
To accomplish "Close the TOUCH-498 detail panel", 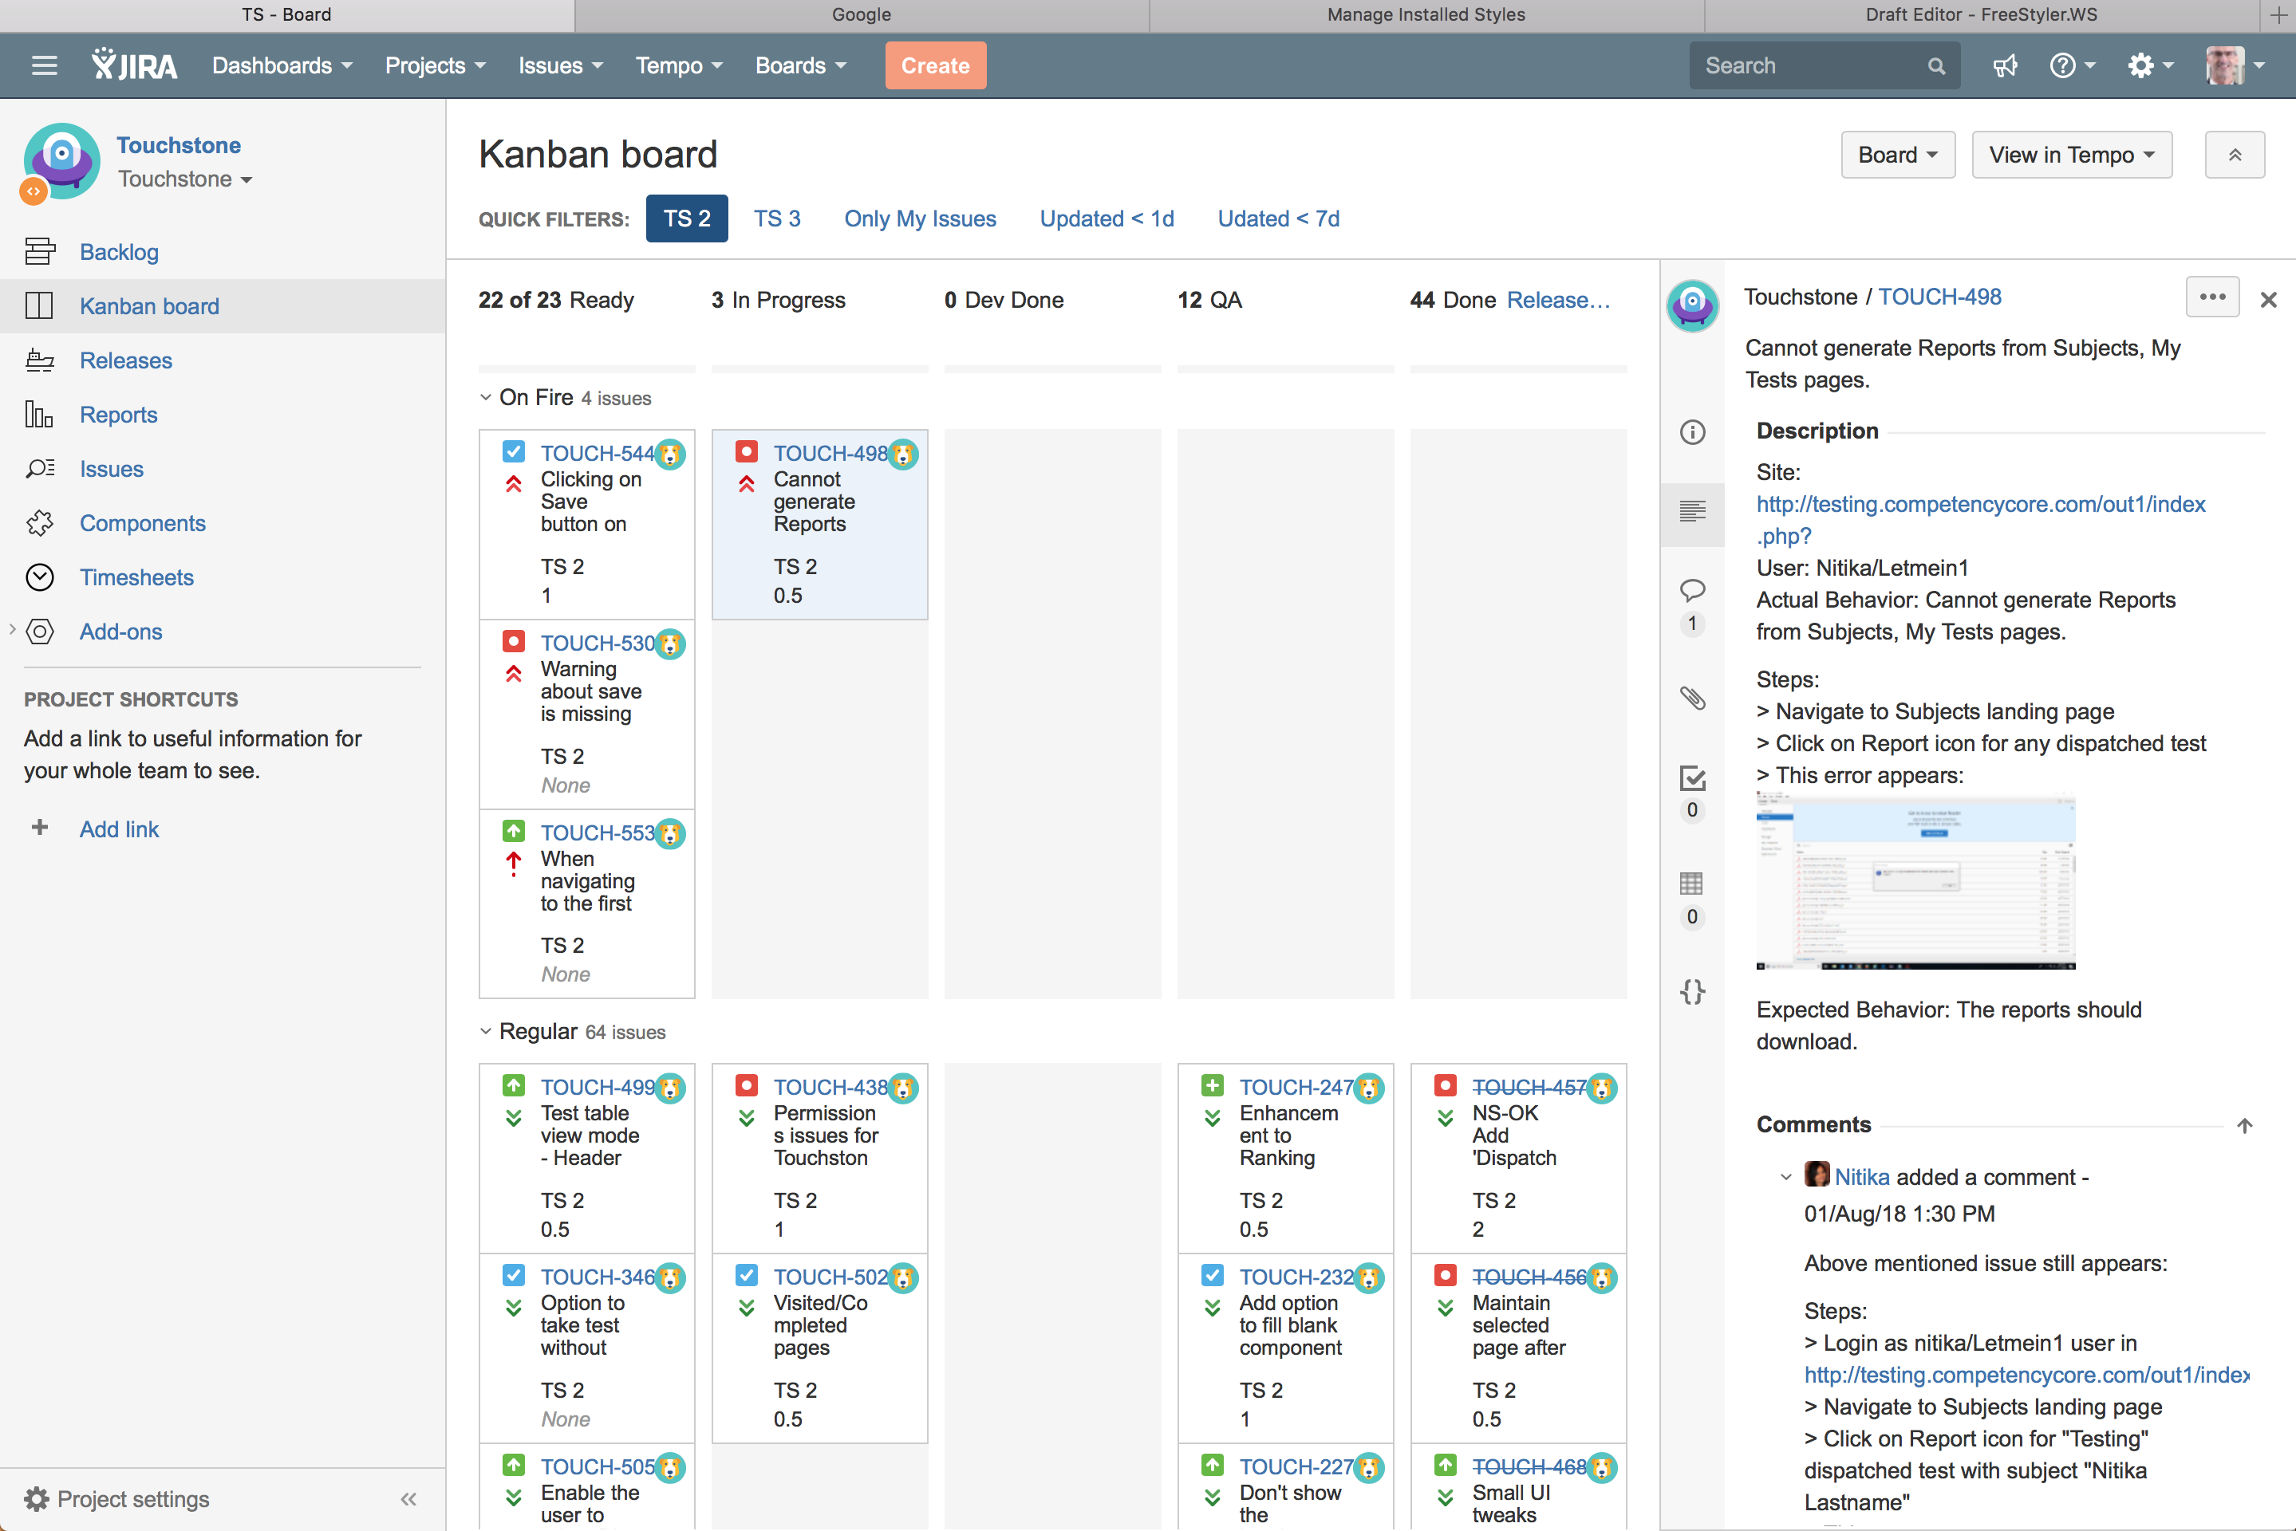I will pos(2269,300).
